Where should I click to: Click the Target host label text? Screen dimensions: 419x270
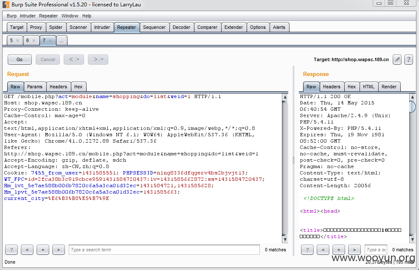pos(351,59)
